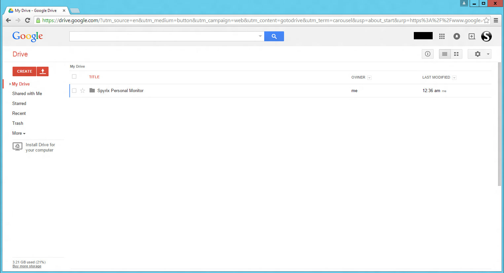Go forward with the browser forward arrow
Image resolution: width=504 pixels, height=273 pixels.
tap(18, 20)
